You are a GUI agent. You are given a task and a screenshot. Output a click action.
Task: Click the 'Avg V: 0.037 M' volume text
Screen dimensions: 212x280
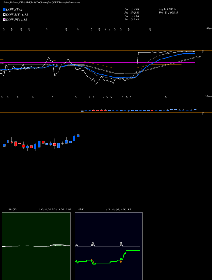[x=167, y=9]
